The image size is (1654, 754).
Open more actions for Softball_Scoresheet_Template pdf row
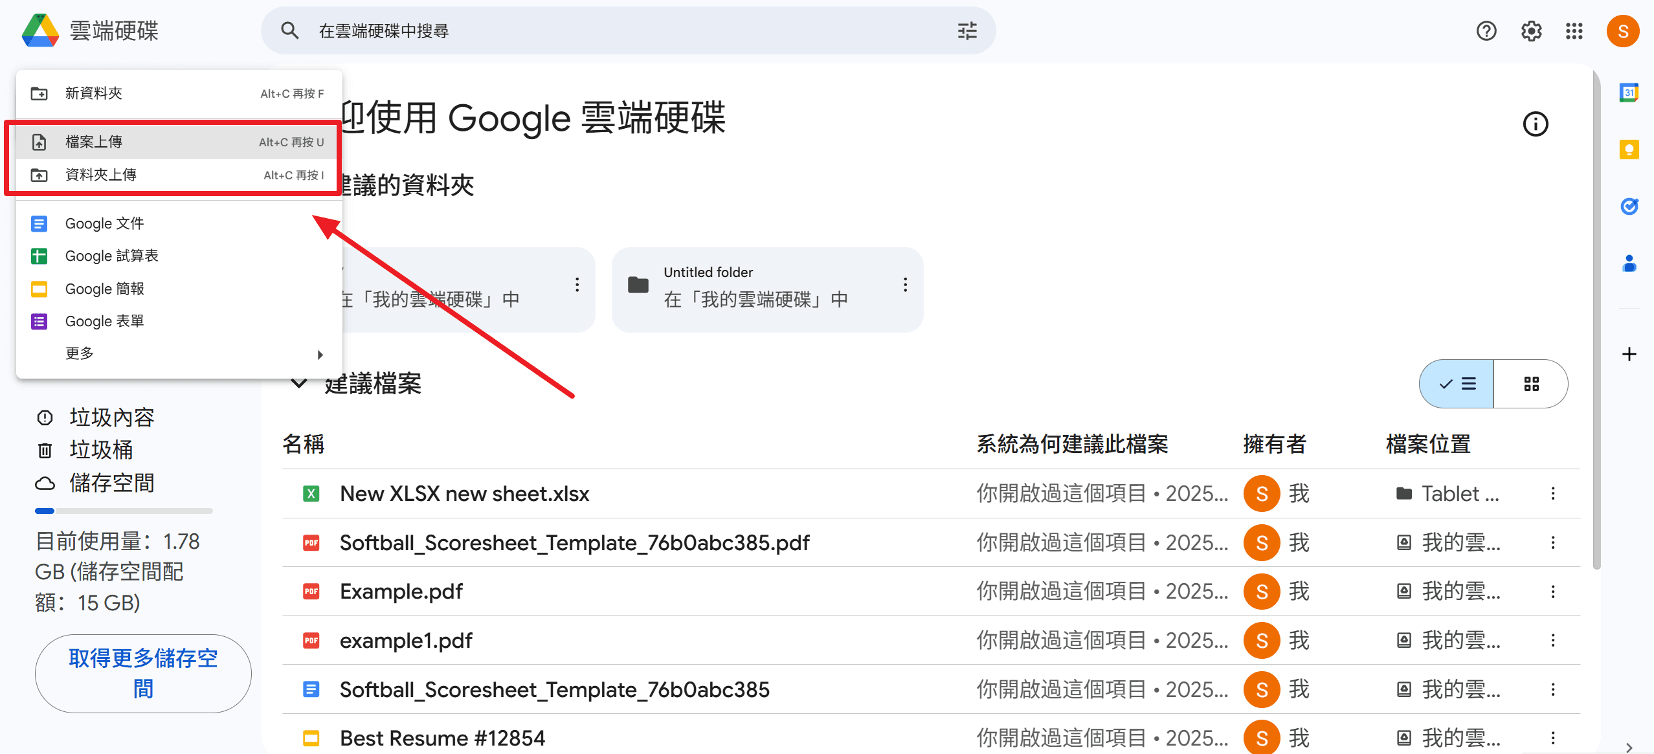click(x=1553, y=543)
